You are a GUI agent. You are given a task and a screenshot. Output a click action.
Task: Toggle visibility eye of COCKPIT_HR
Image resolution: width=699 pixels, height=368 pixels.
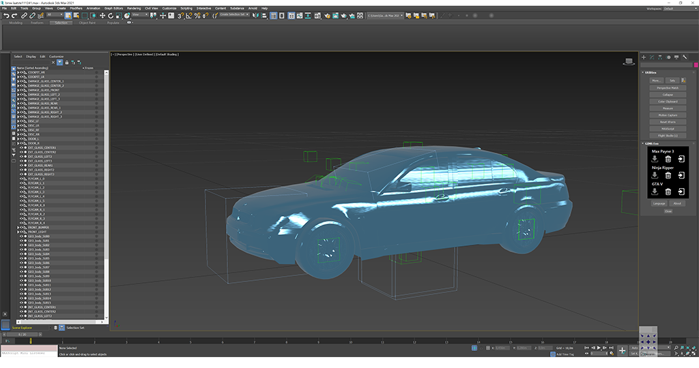click(x=21, y=72)
